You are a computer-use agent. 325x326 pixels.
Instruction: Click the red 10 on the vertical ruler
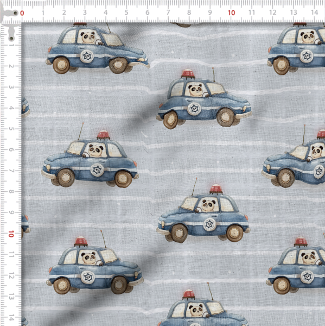click(x=11, y=234)
